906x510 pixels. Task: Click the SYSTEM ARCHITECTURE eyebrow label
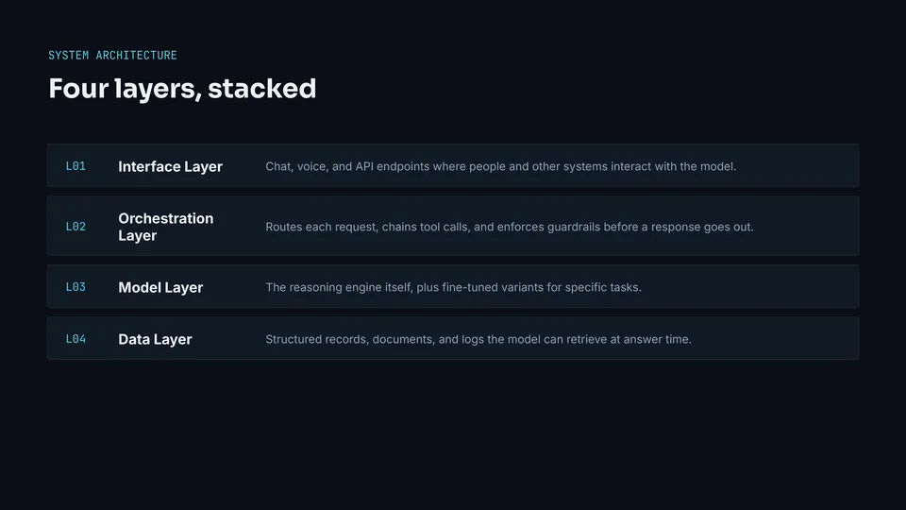[112, 56]
